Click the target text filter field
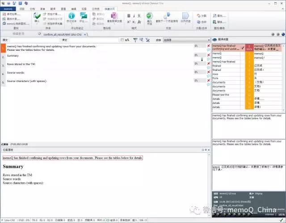This screenshot has width=286, height=223. coord(94,40)
